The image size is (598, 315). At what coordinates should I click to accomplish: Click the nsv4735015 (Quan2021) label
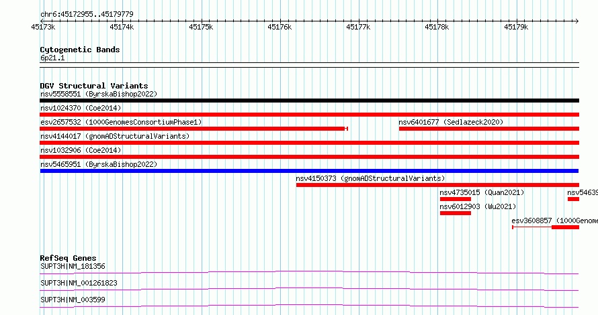[x=482, y=192]
